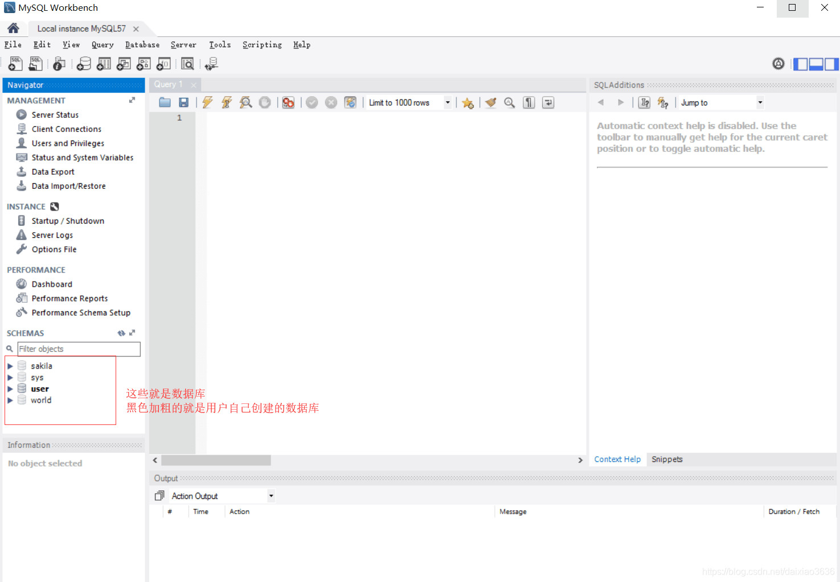Reconnect to DBMS toolbar icon
This screenshot has width=840, height=582.
coord(212,64)
